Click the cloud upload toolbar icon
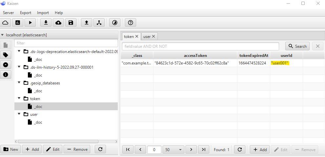325x157 pixels. point(58,23)
